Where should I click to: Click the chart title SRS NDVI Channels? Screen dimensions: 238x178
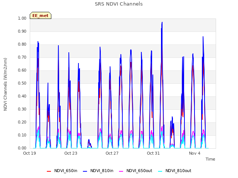119,4
